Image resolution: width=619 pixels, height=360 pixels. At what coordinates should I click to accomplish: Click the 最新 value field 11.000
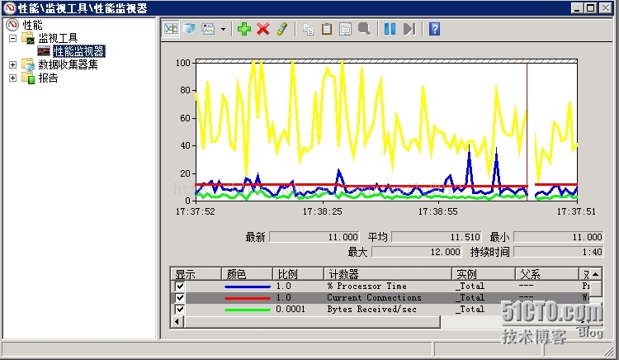click(314, 237)
